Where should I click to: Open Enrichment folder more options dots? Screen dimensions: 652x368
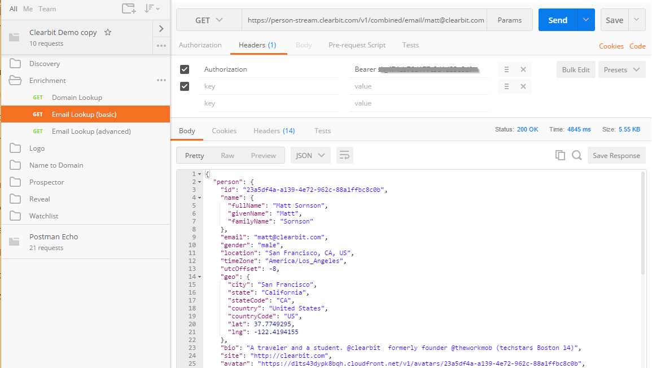click(x=161, y=80)
